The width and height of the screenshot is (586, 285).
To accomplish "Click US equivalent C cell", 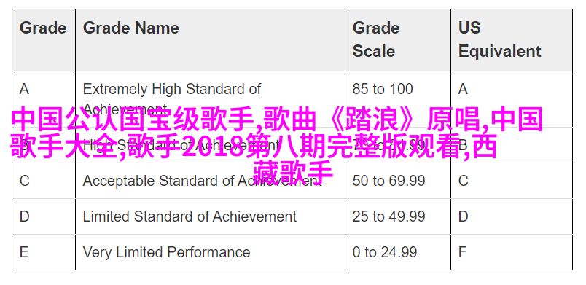I will [x=512, y=181].
